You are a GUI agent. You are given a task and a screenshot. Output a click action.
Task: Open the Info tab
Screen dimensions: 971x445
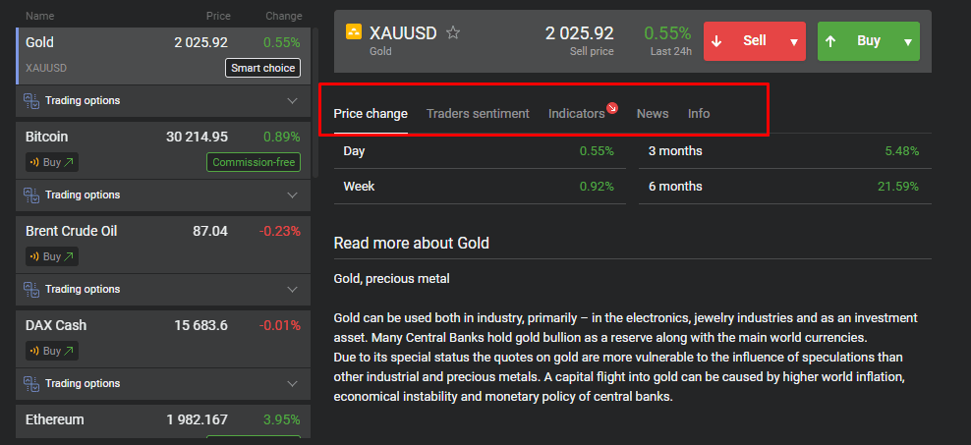coord(699,114)
